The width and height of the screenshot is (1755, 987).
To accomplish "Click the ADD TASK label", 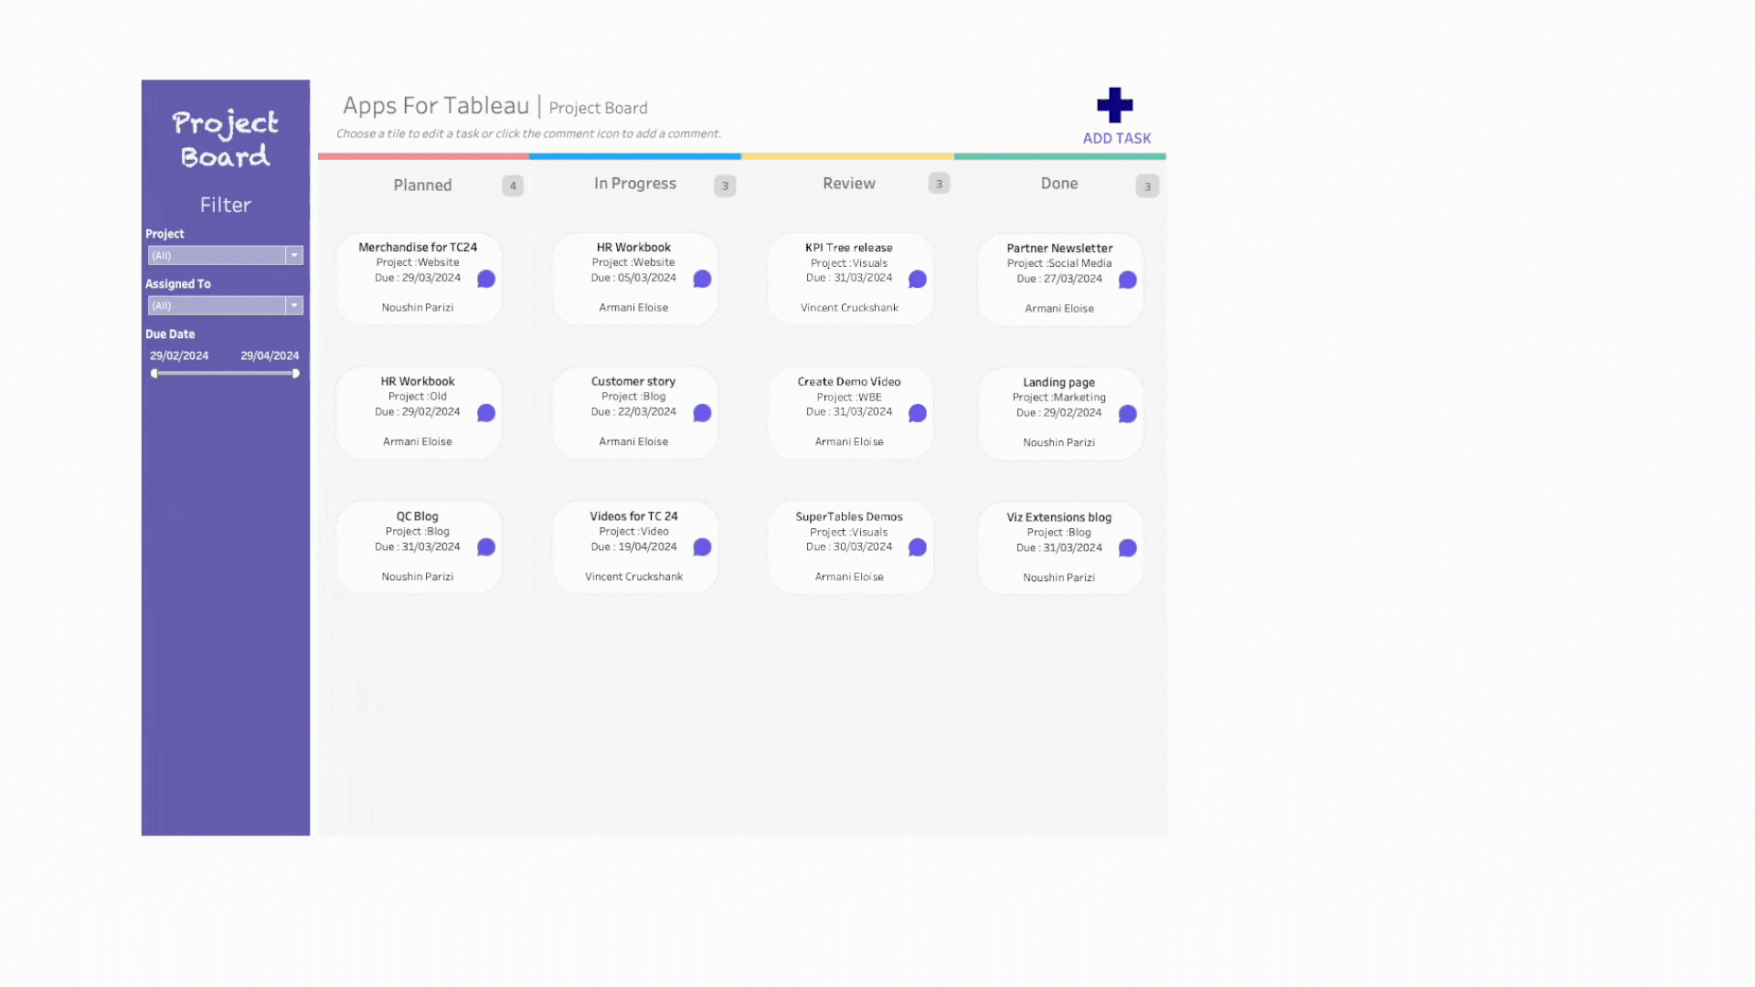I will coord(1116,138).
